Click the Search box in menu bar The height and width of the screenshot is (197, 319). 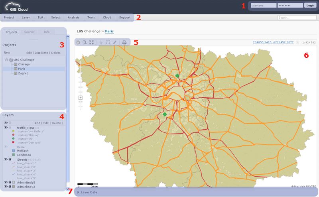coord(297,18)
